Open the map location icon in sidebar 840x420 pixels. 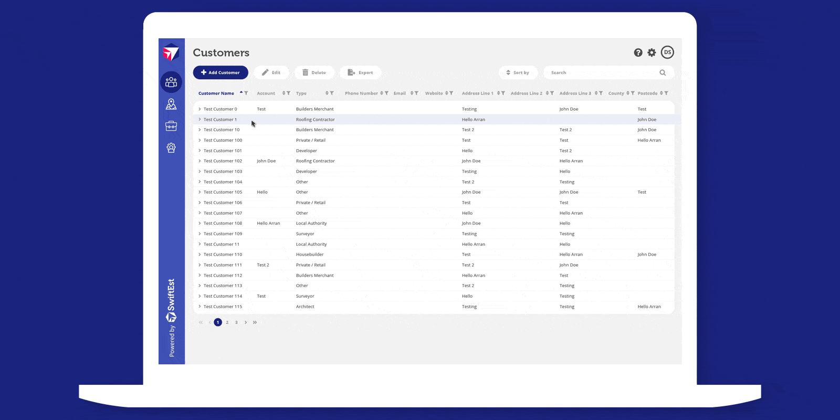coord(171,104)
